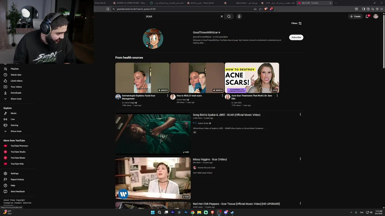385x216 pixels.
Task: Open the Filters panel
Action: point(297,23)
